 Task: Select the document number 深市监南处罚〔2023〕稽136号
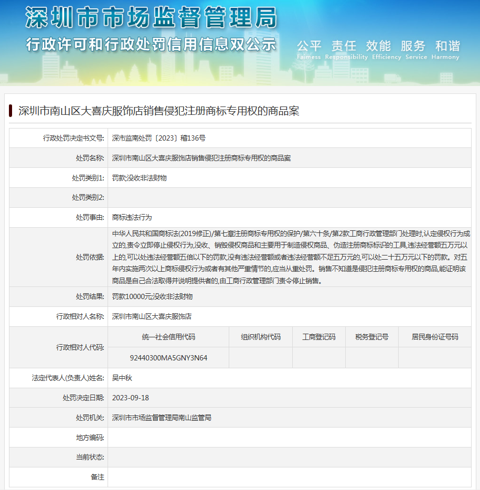coord(159,138)
